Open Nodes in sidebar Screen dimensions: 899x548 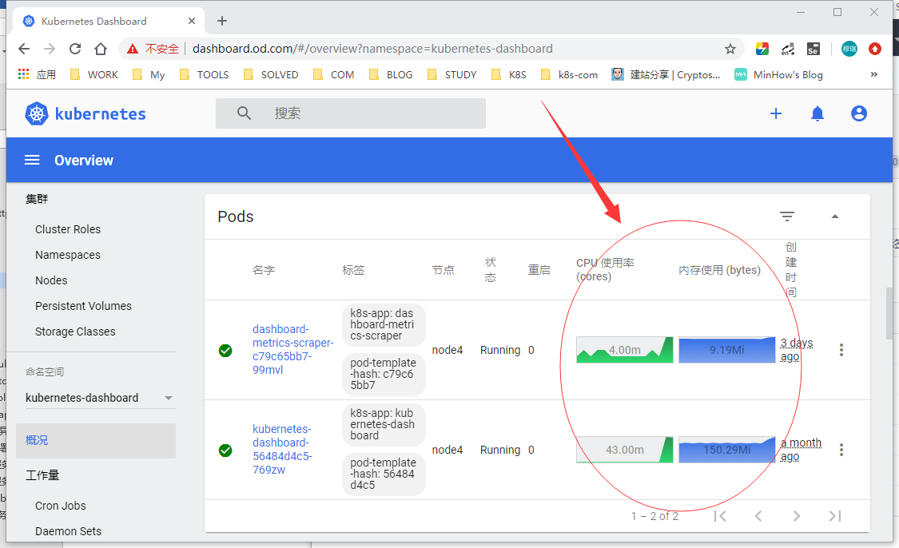tap(51, 280)
